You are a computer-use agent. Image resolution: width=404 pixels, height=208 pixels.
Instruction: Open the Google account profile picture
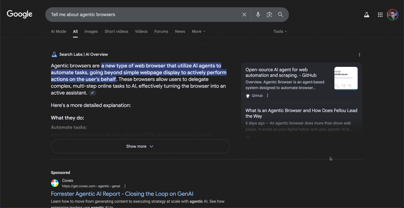coord(393,15)
